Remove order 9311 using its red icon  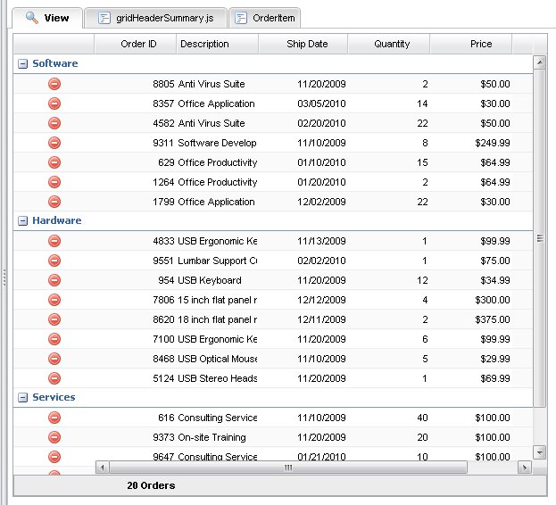[x=54, y=143]
